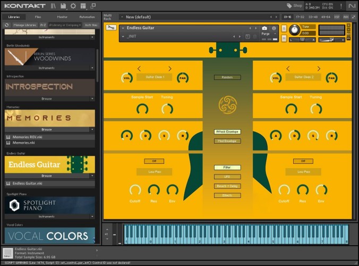Switch to the Monitor tab
This screenshot has height=266, width=359.
coord(62,17)
